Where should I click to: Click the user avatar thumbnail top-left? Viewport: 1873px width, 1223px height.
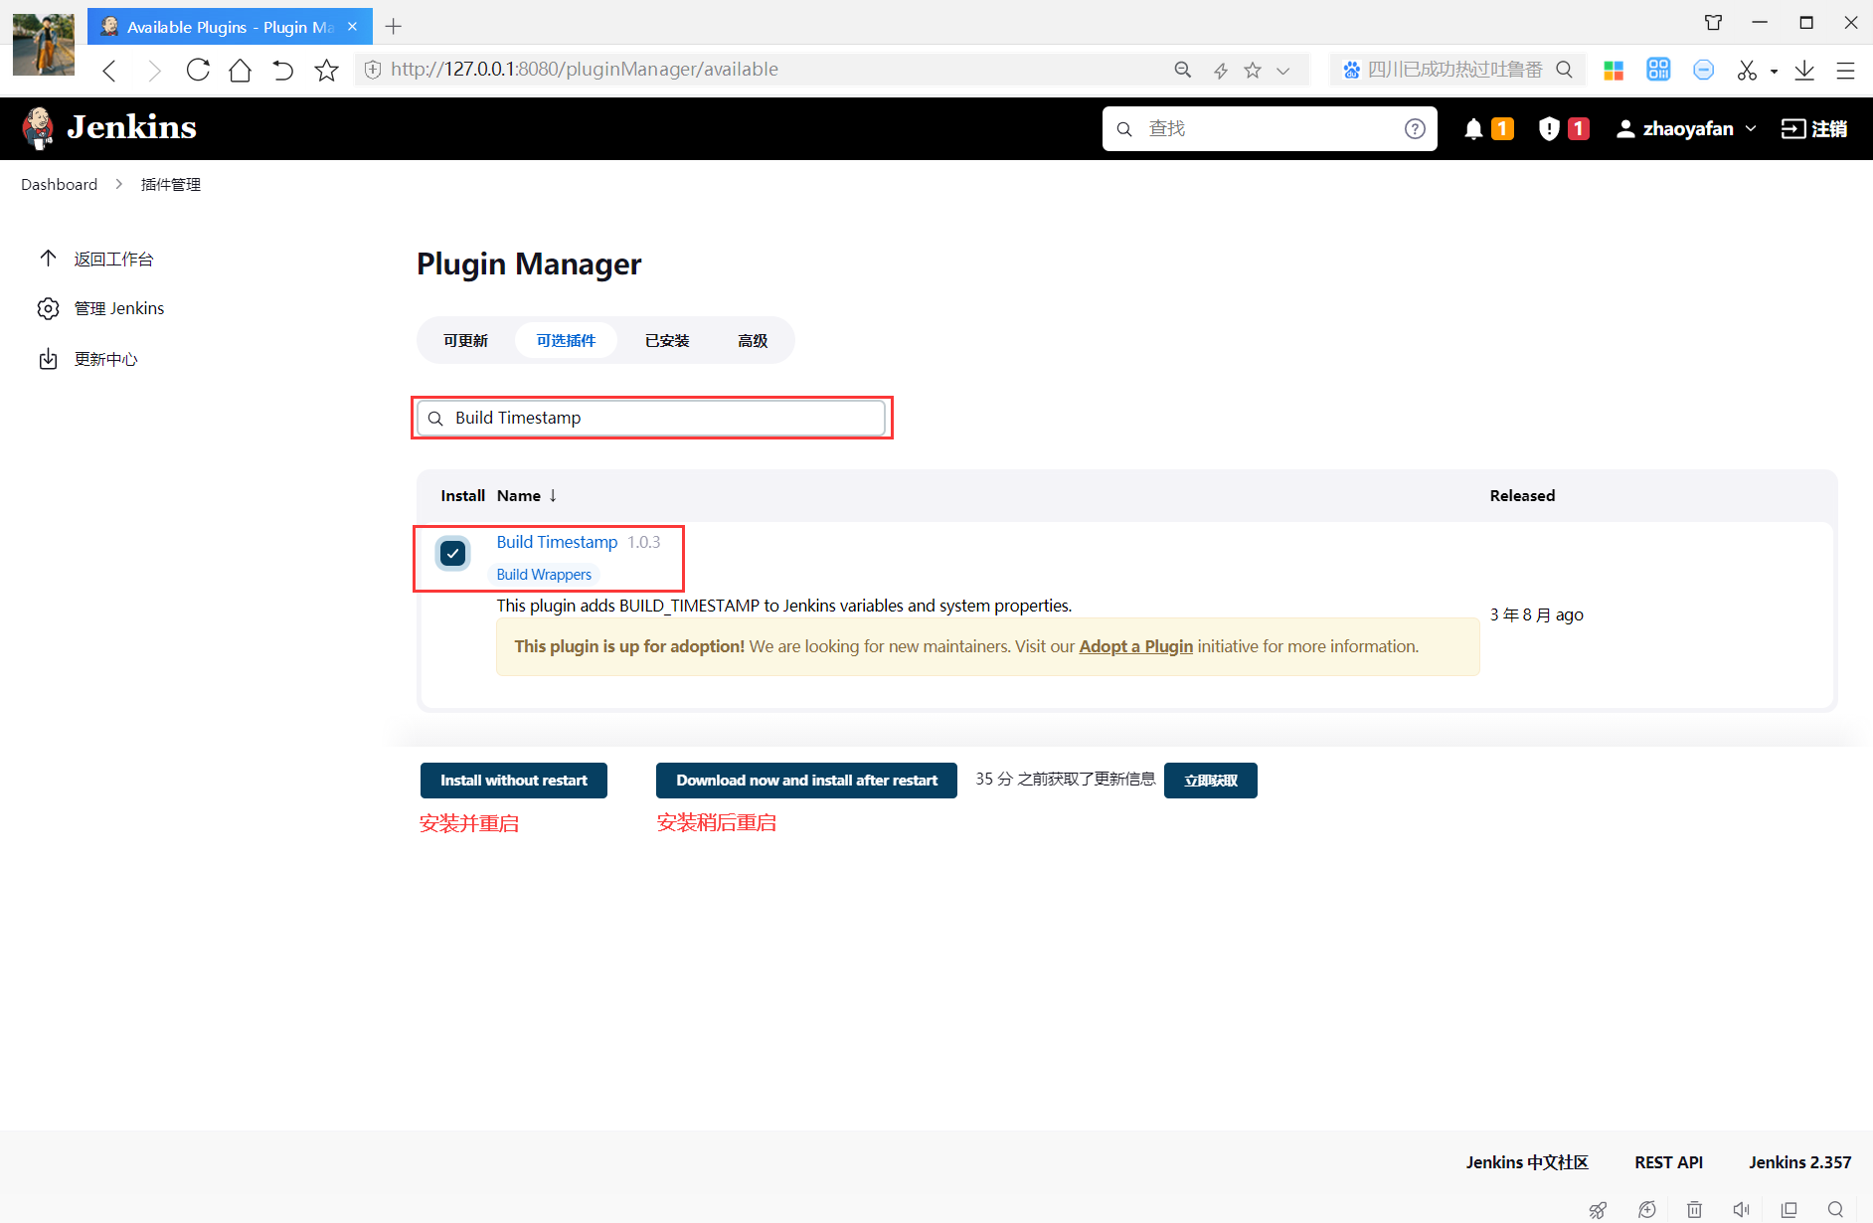44,45
